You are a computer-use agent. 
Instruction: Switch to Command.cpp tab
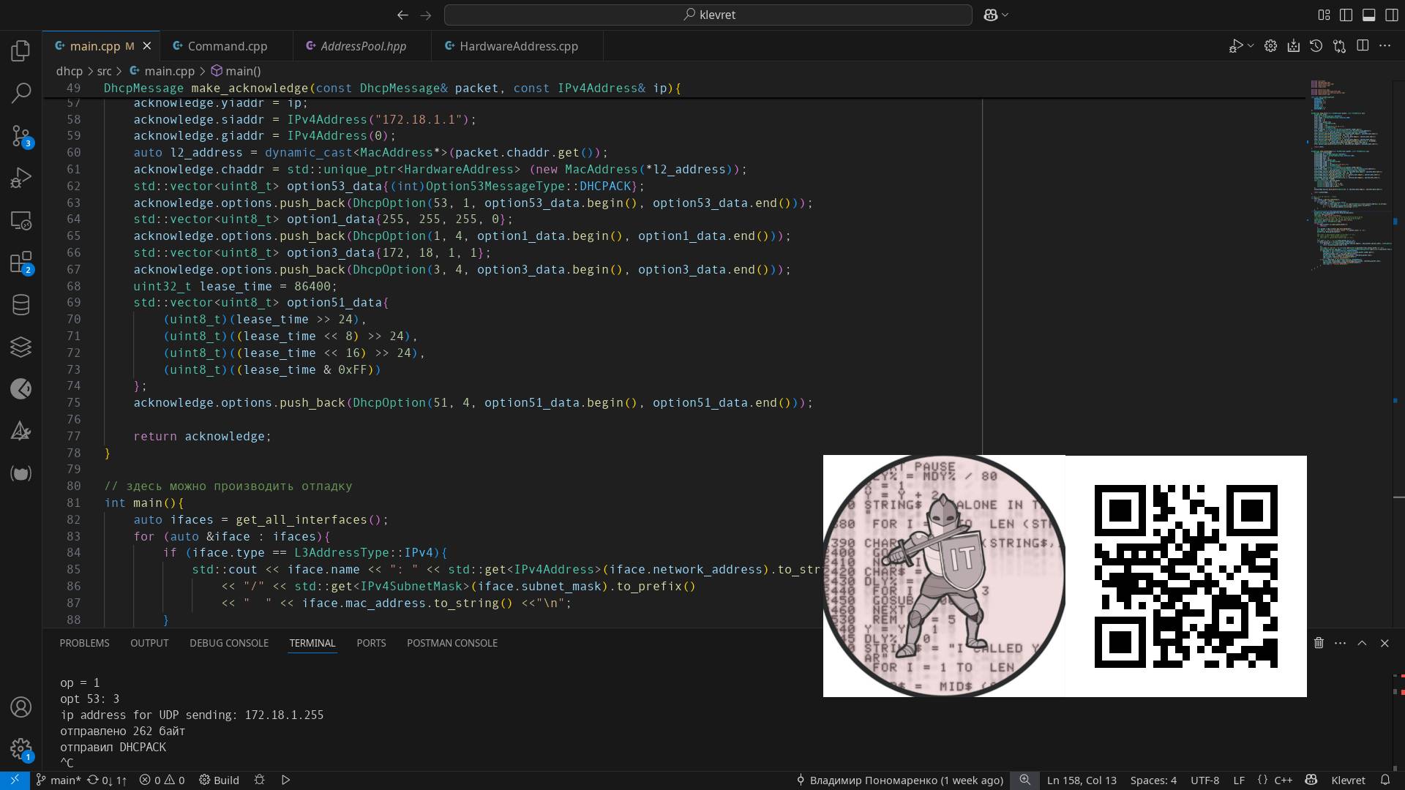point(227,46)
